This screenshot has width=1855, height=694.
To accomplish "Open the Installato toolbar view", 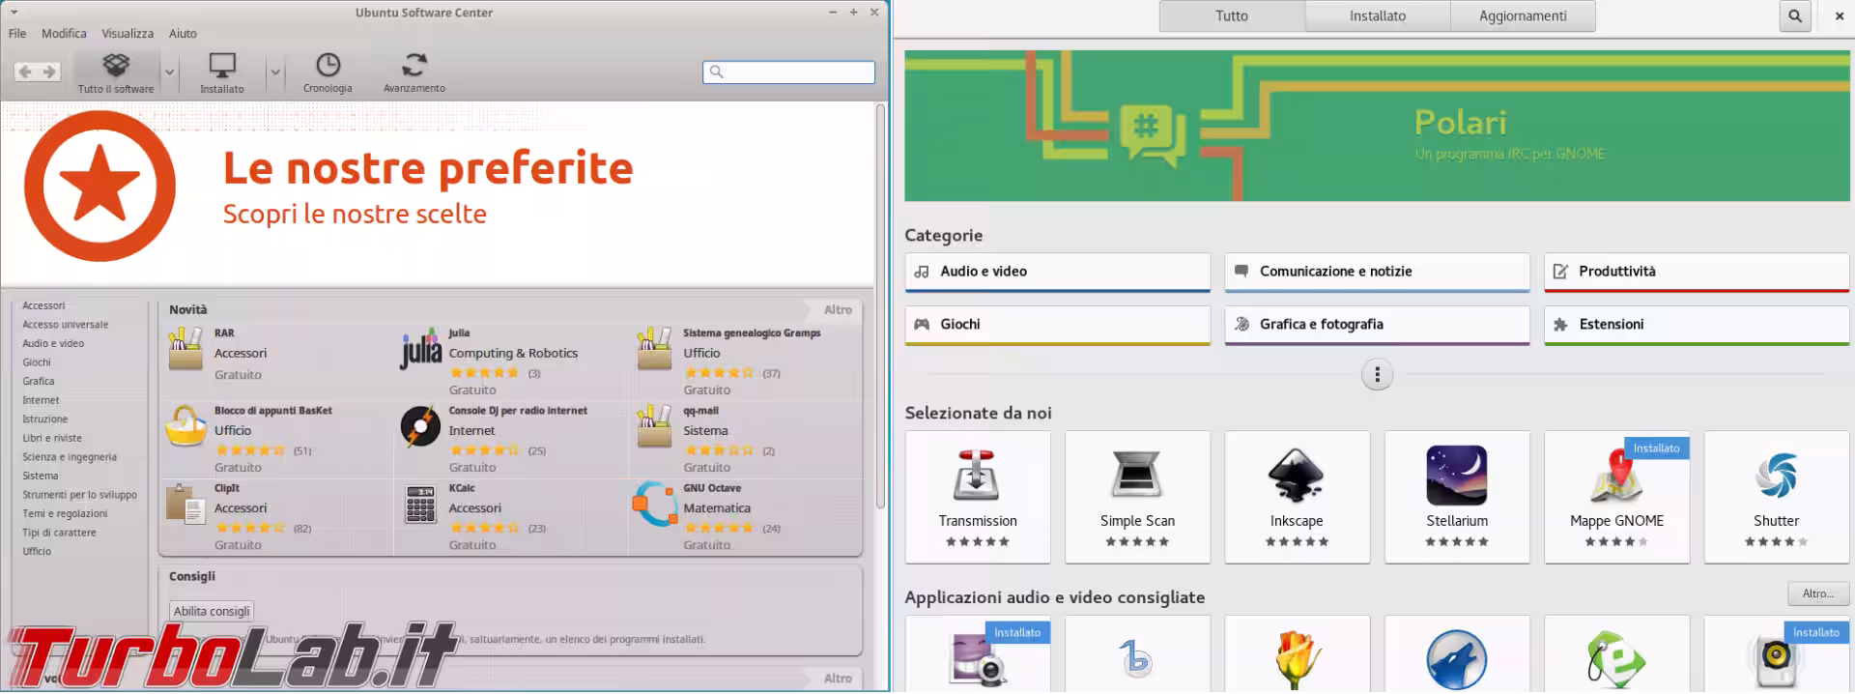I will (222, 72).
